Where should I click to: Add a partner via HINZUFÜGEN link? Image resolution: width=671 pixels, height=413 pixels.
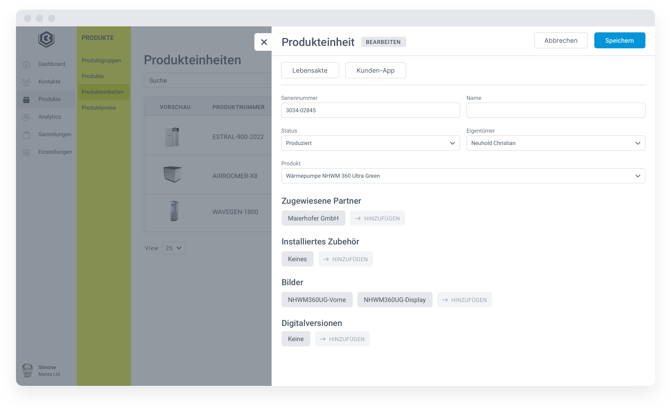point(377,218)
